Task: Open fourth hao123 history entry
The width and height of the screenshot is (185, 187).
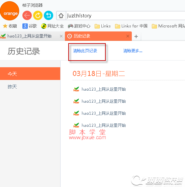Action: (x=100, y=125)
